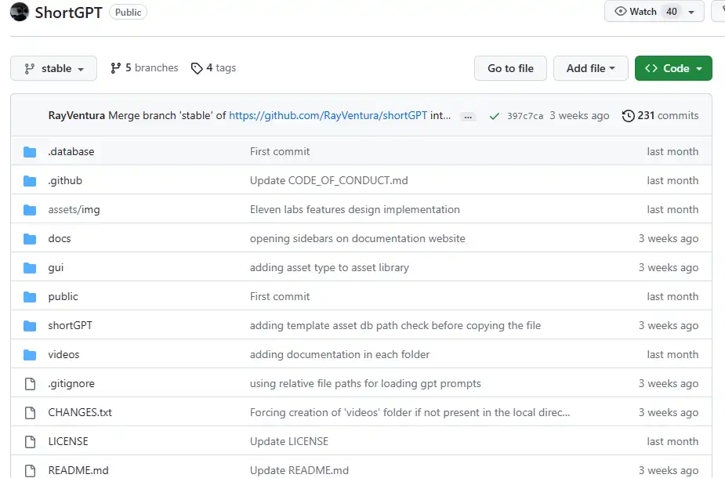
Task: Click 'Eleven labs features design implementation' commit message
Action: point(354,210)
